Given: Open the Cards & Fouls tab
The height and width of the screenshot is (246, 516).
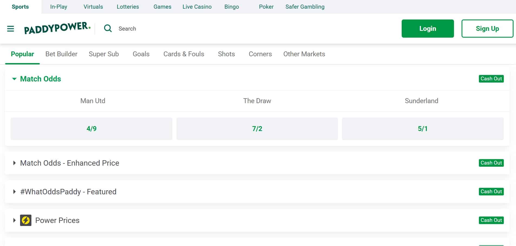Looking at the screenshot, I should point(184,54).
